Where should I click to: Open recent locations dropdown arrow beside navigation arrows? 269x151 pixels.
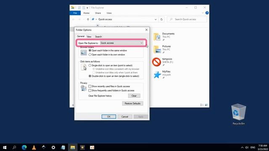[84, 19]
